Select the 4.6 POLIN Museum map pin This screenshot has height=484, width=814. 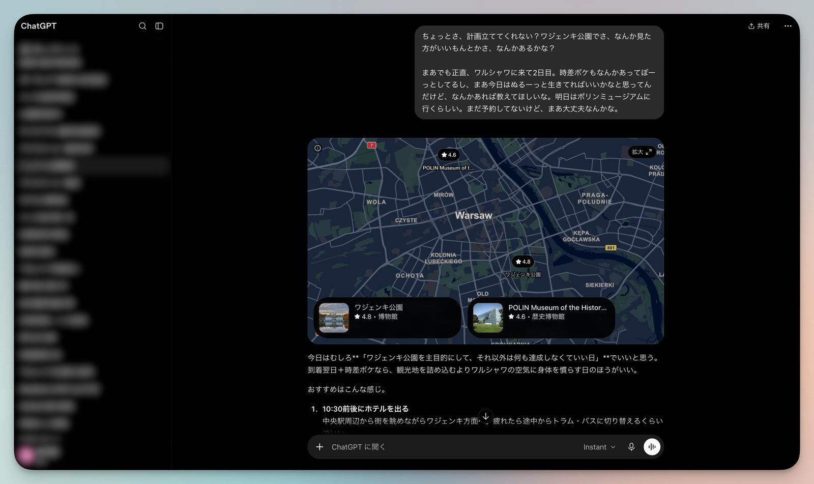click(x=449, y=155)
